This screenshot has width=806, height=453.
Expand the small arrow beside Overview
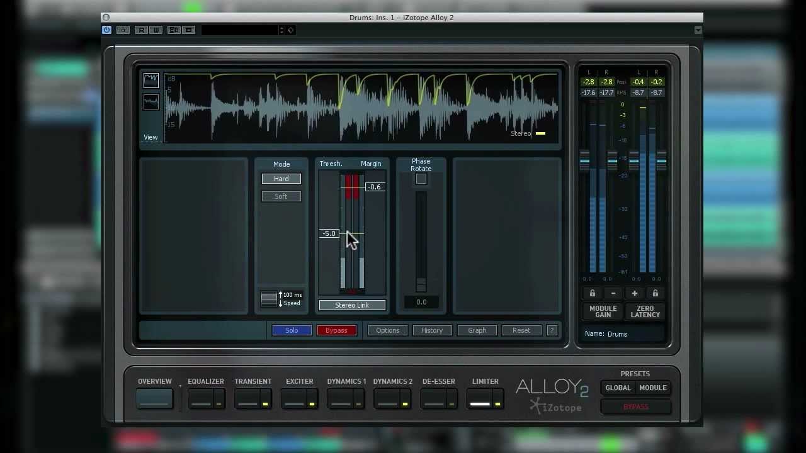click(x=180, y=386)
